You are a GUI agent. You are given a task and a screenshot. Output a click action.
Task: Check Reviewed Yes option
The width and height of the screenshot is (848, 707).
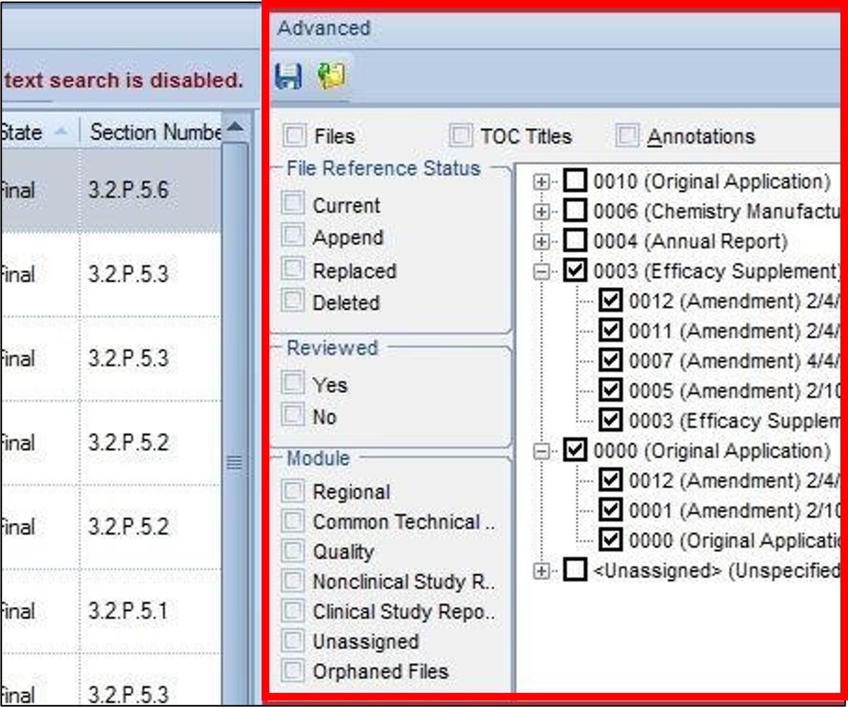click(293, 382)
